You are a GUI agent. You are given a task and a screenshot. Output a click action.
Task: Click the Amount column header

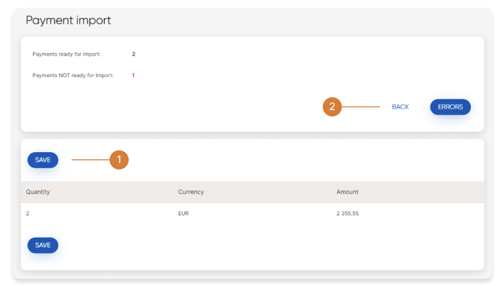pyautogui.click(x=347, y=192)
